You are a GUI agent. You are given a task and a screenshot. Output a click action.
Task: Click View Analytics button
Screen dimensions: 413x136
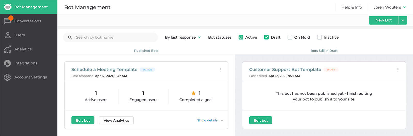click(116, 120)
